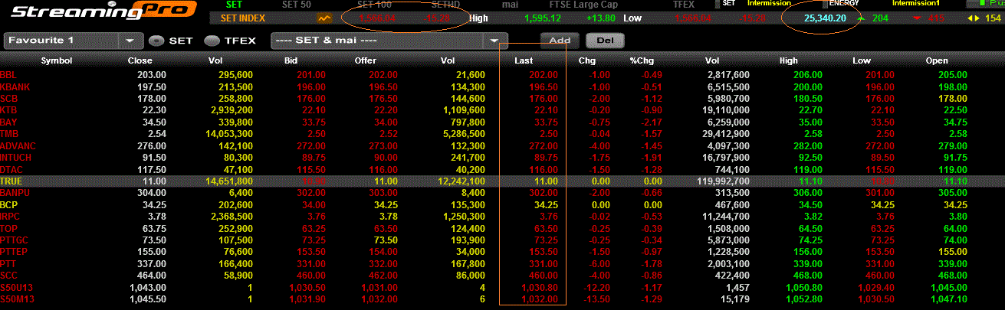This screenshot has height=310, width=1005.
Task: Click the Low column header
Action: pyautogui.click(x=861, y=60)
